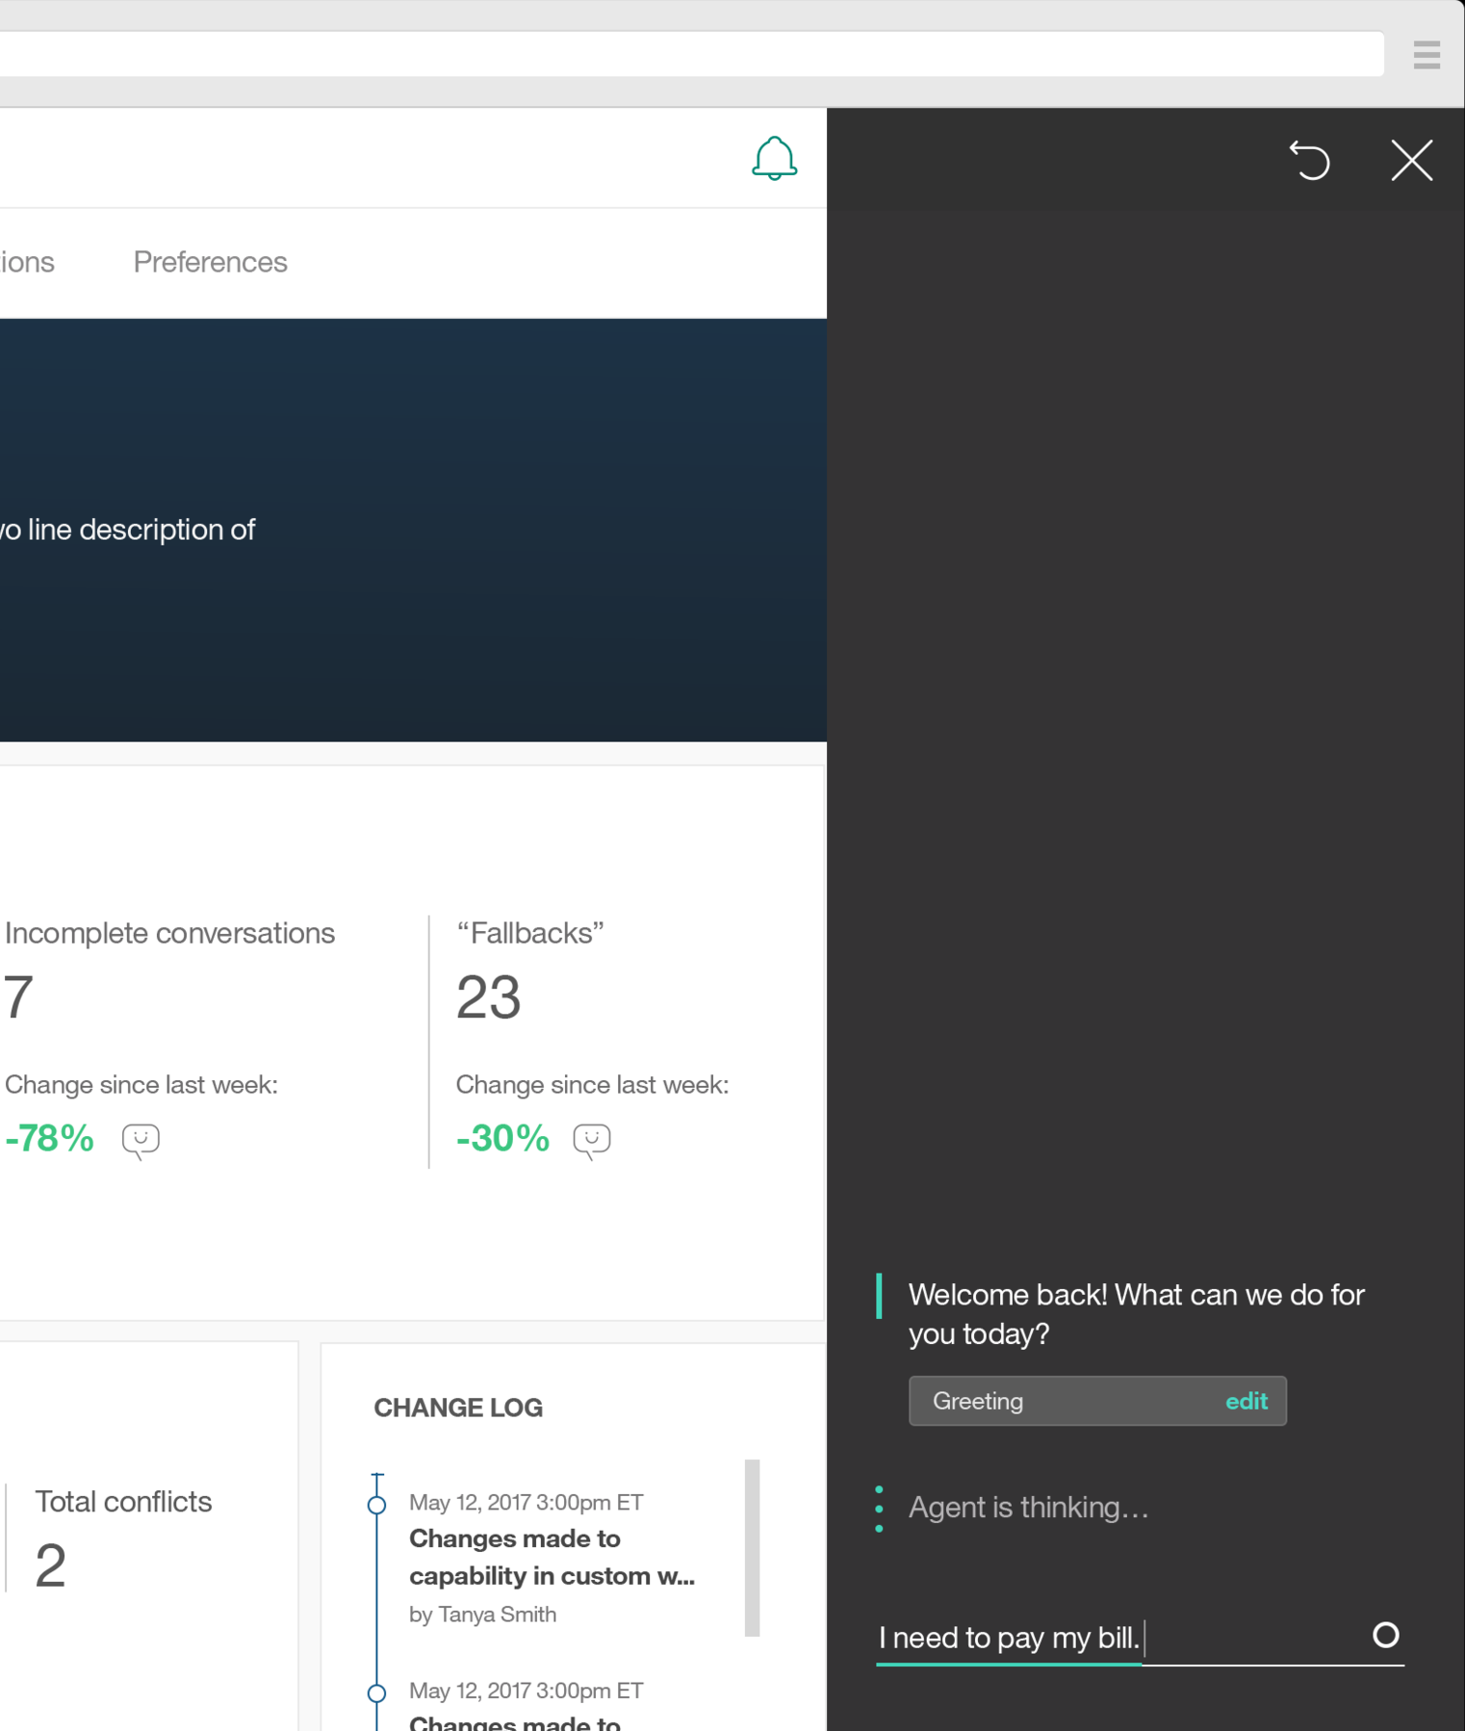Click the browser address bar
1465x1731 pixels.
click(x=692, y=54)
